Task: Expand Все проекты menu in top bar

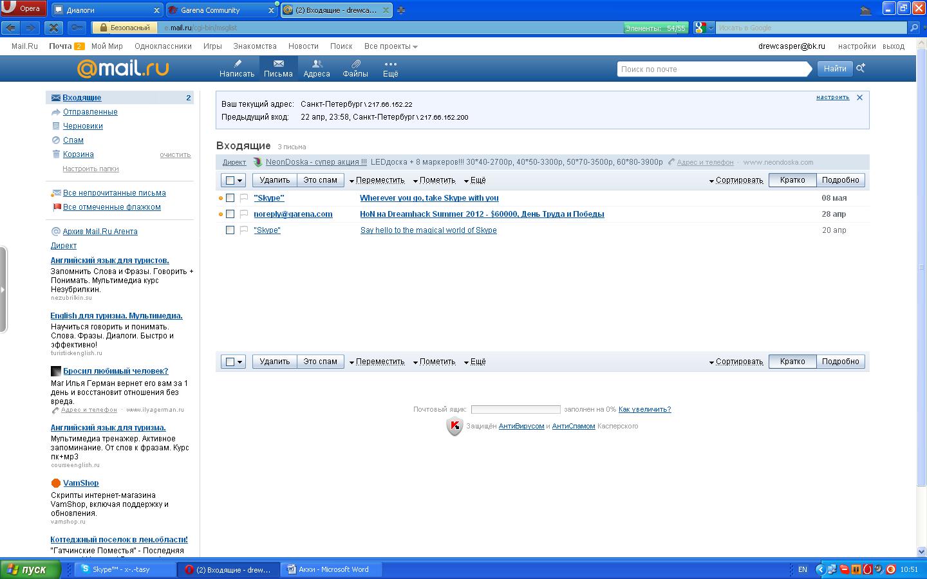Action: [x=391, y=46]
